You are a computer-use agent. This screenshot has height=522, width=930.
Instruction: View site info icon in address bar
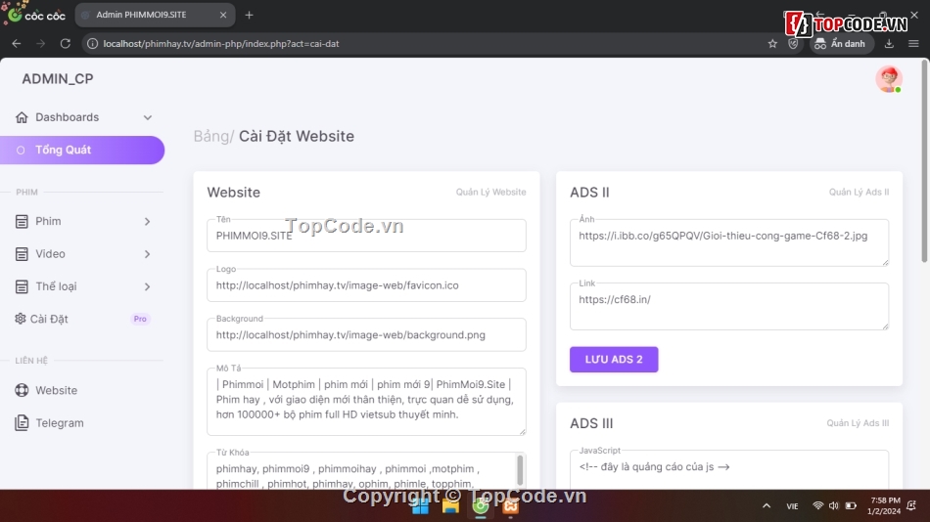tap(93, 44)
